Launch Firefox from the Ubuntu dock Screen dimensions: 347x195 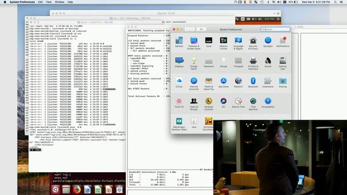point(76,190)
